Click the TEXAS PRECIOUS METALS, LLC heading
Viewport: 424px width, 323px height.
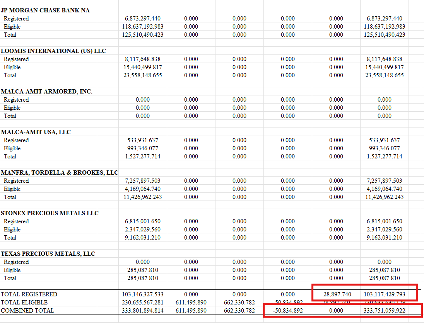pyautogui.click(x=48, y=253)
